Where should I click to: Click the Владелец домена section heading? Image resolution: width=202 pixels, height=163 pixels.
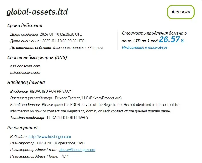[26, 82]
